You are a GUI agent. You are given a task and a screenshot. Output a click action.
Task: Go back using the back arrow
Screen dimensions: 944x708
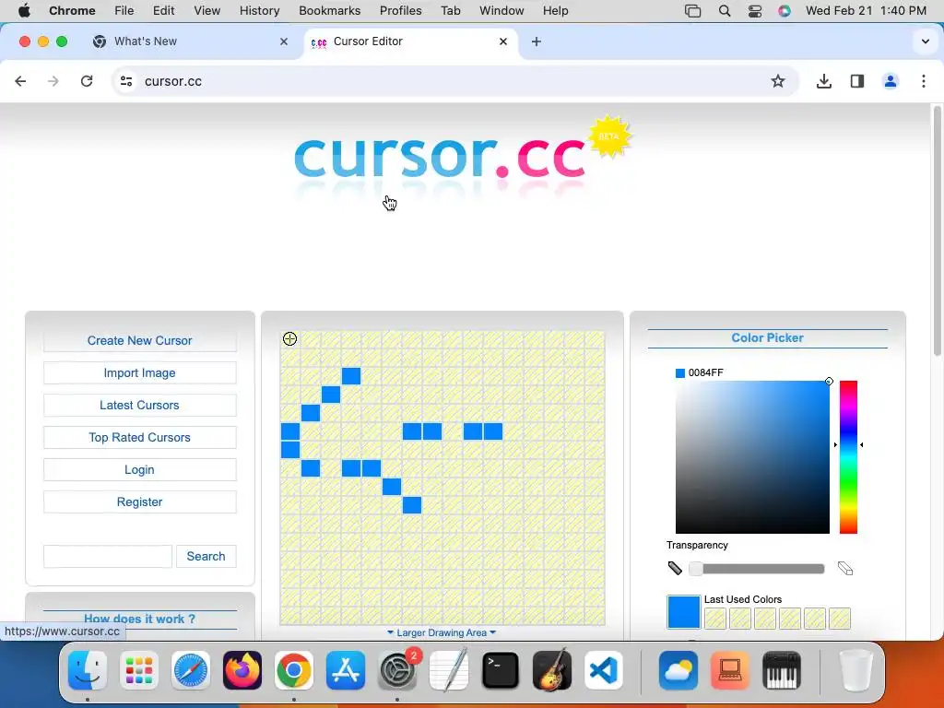pos(20,81)
